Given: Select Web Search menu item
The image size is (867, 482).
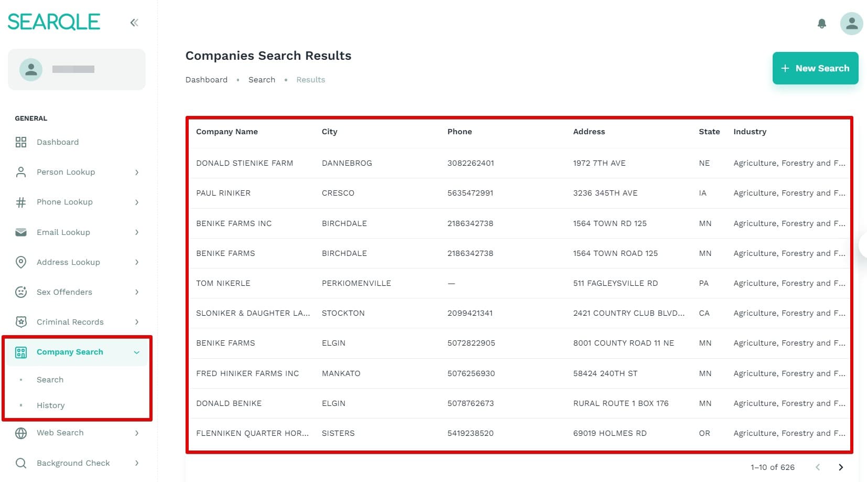Looking at the screenshot, I should click(x=60, y=433).
